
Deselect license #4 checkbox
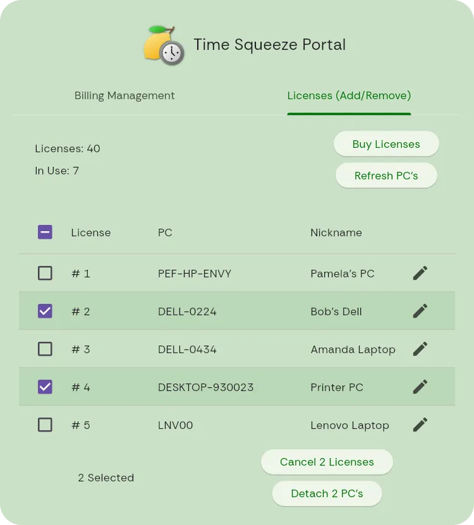pyautogui.click(x=45, y=387)
